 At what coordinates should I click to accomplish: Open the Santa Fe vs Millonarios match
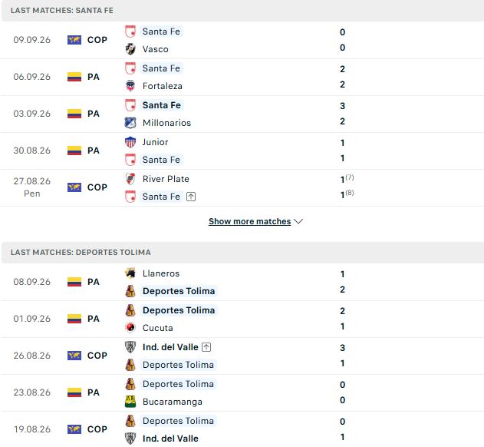[242, 114]
